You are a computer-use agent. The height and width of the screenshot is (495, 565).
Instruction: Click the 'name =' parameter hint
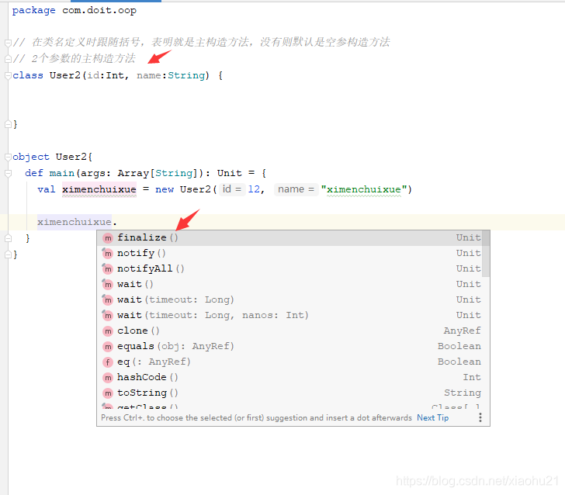point(296,189)
